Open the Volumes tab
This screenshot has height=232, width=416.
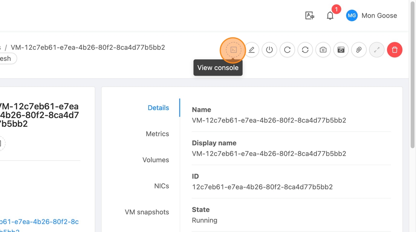click(x=156, y=160)
